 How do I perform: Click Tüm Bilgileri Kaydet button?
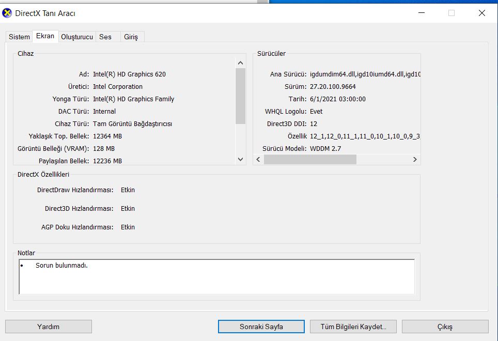[x=353, y=327]
